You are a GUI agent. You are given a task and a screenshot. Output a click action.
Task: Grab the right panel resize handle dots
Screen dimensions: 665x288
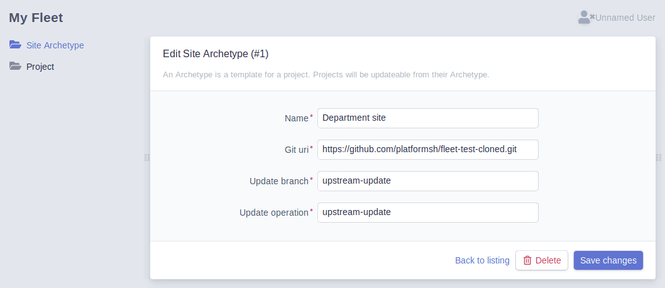(x=659, y=157)
